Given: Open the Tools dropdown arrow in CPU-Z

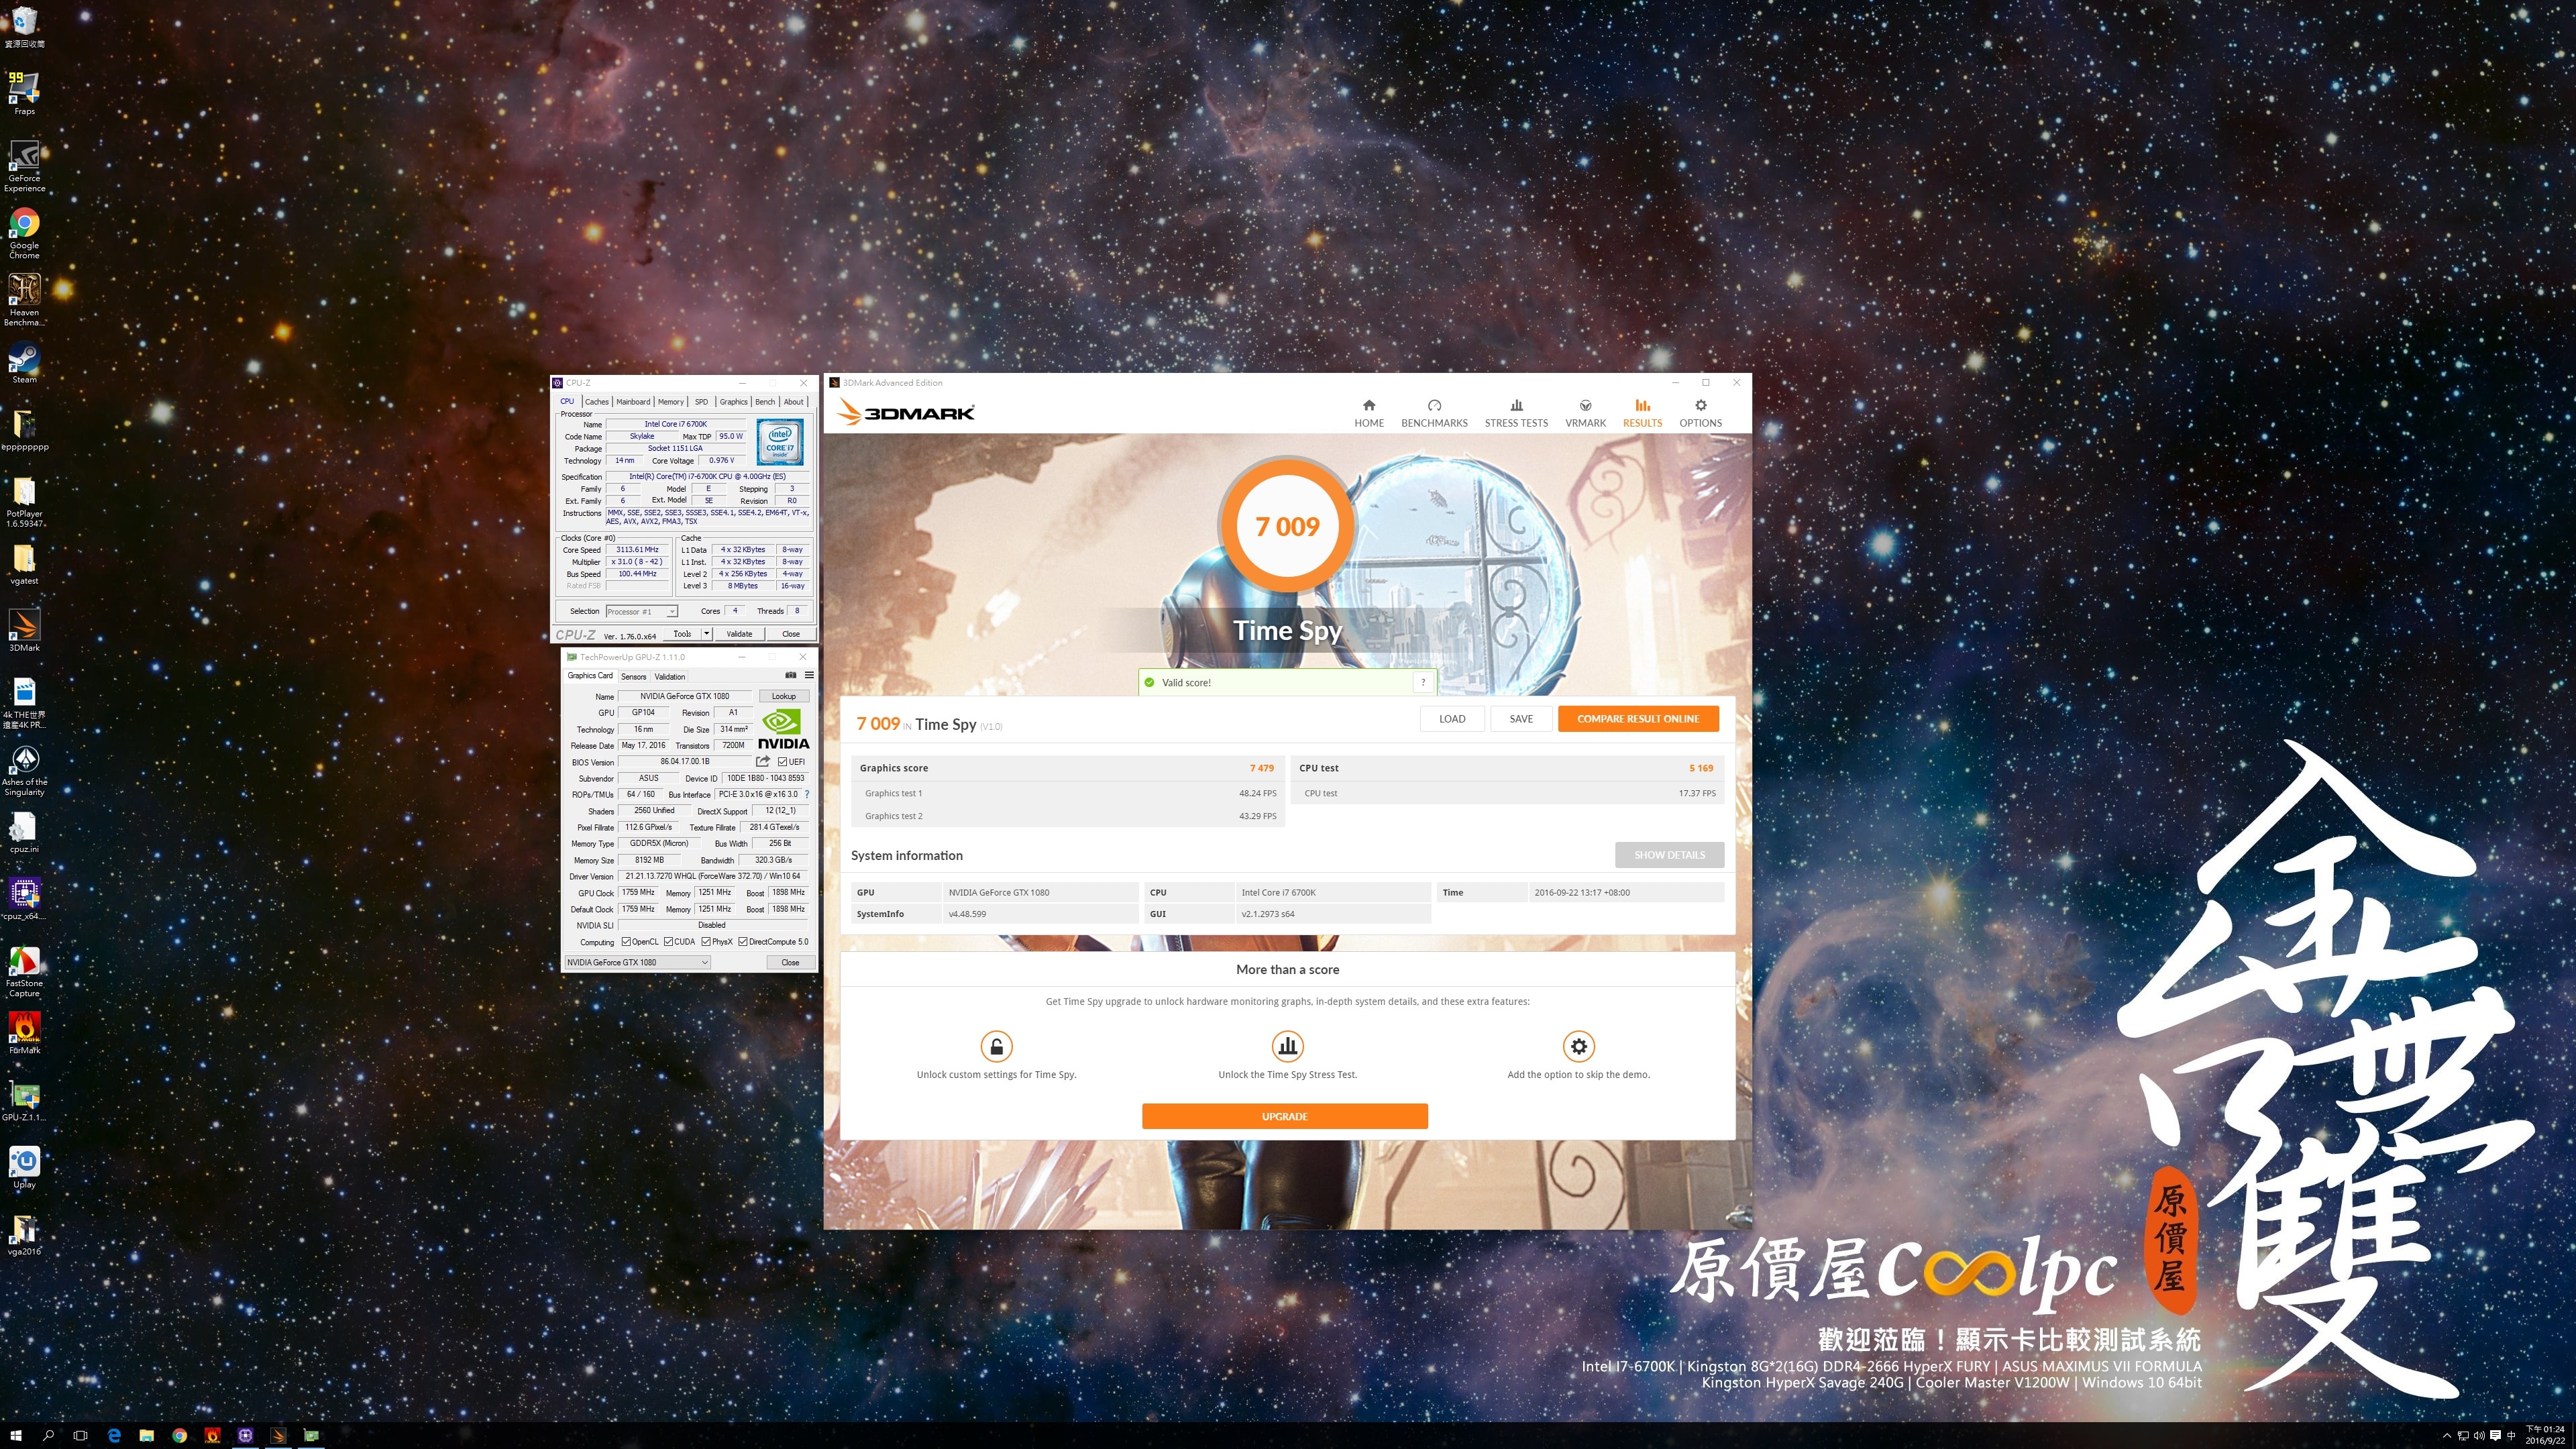Looking at the screenshot, I should (706, 634).
